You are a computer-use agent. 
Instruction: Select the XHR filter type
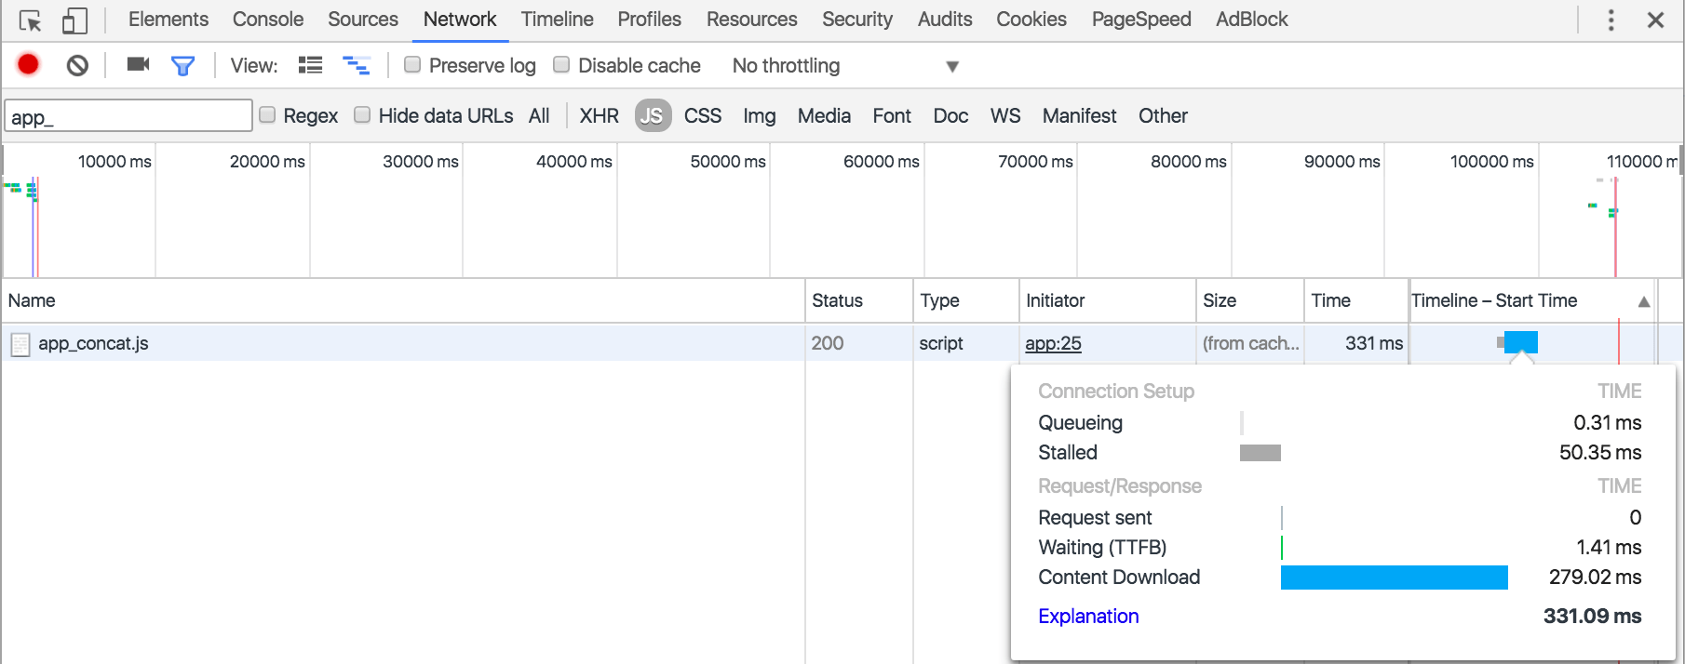[x=599, y=115]
